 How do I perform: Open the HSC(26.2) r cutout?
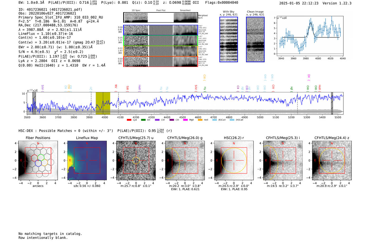tap(234, 161)
